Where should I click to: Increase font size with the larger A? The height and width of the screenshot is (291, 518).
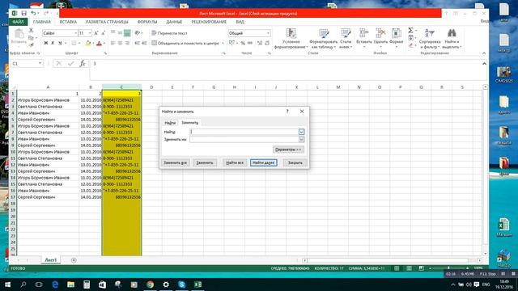click(96, 33)
